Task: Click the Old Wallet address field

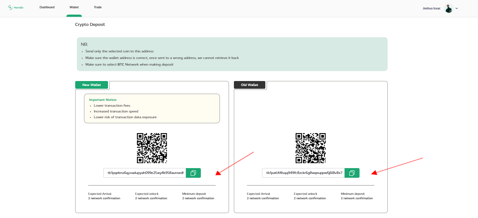Action: pos(303,173)
